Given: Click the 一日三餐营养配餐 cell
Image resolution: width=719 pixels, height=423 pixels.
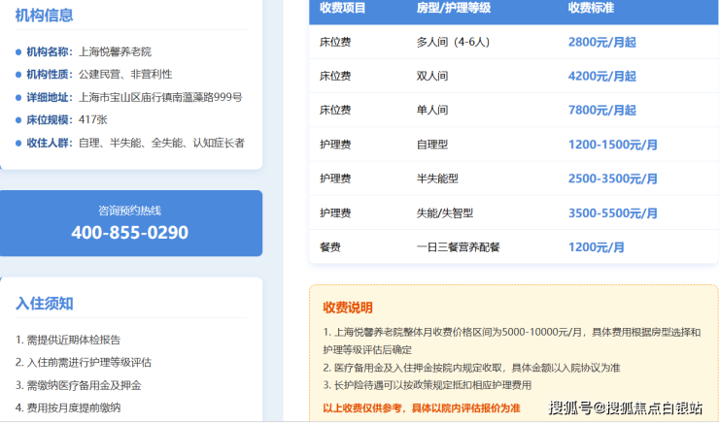Looking at the screenshot, I should pos(458,247).
